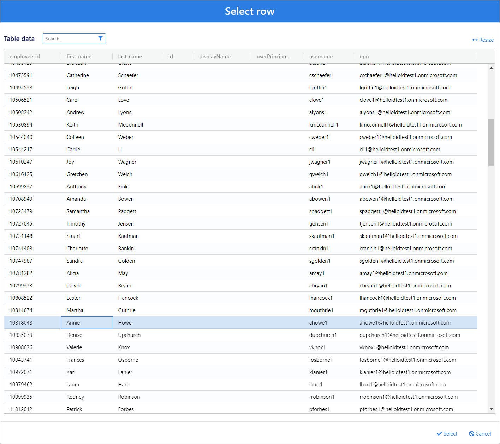Click the vertical scrollbar thumb

491,142
